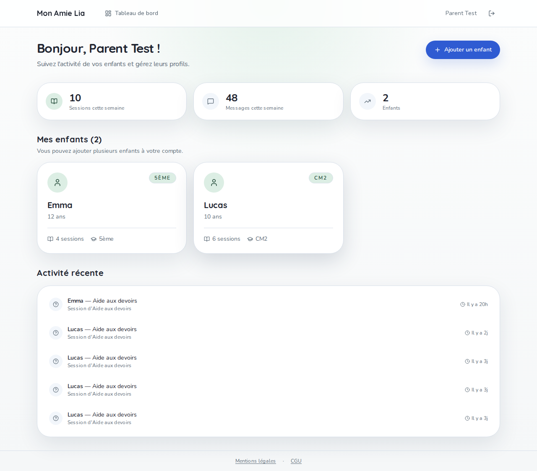Open Emma's child profile card

[x=112, y=208]
